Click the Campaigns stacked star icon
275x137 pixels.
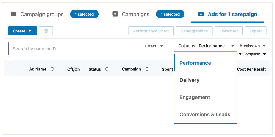point(115,14)
